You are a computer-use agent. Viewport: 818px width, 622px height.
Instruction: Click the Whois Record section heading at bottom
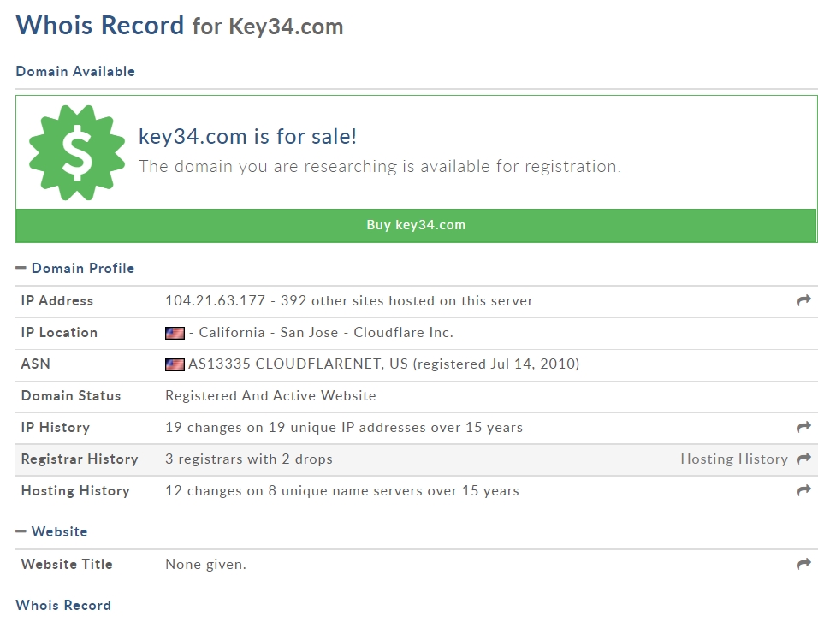(x=63, y=606)
